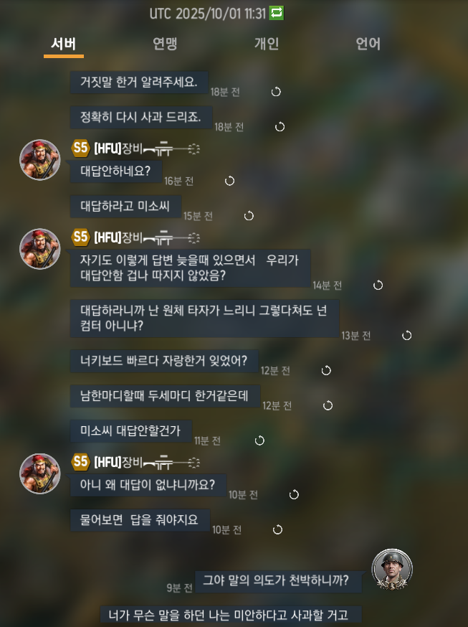The image size is (468, 627).
Task: Click translate icon next to '너키보드 빠르다 자랑한거 잊었어?'
Action: point(326,370)
